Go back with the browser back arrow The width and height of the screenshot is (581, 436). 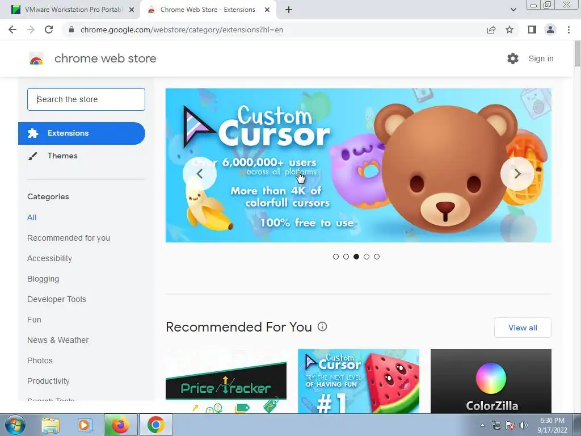[x=12, y=30]
